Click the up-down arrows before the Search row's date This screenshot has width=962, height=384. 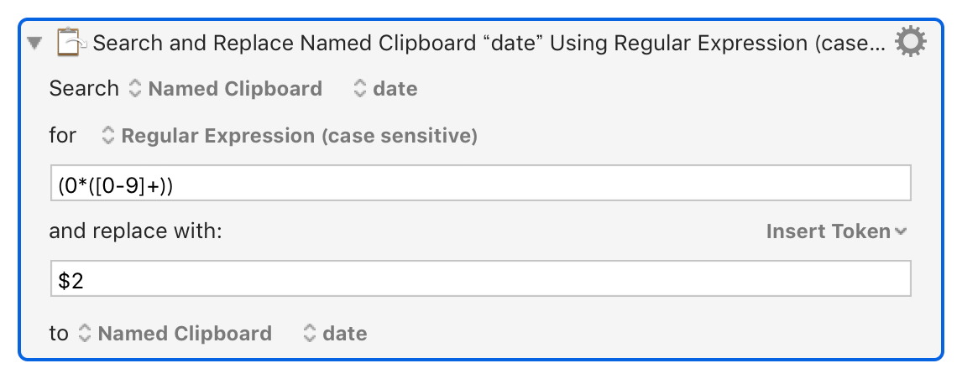(360, 89)
